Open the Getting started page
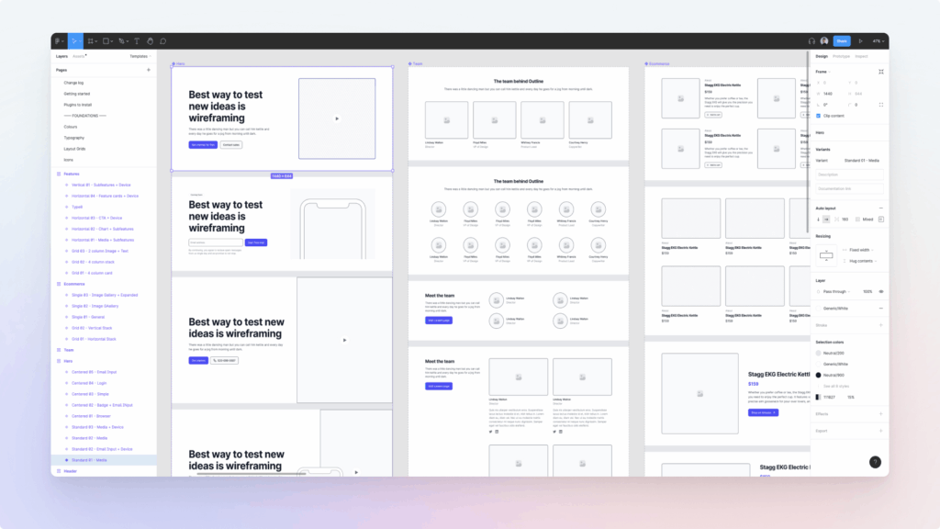The image size is (940, 529). tap(77, 95)
